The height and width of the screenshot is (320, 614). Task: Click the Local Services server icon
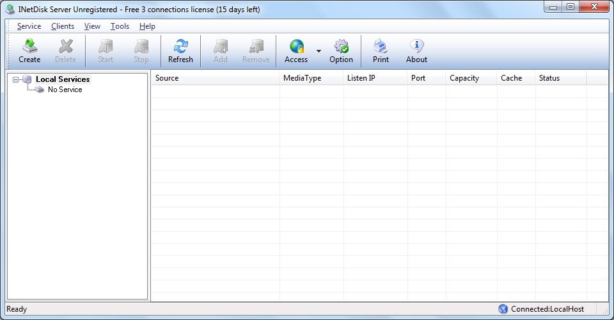coord(27,79)
